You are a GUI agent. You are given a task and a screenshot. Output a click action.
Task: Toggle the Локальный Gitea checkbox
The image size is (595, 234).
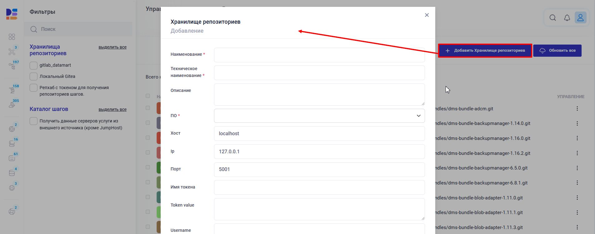(33, 77)
